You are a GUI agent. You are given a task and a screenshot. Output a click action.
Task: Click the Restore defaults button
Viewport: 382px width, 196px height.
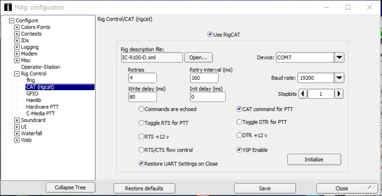click(x=144, y=188)
